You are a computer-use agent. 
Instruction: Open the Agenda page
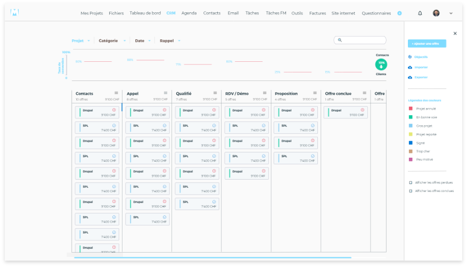[x=189, y=13]
